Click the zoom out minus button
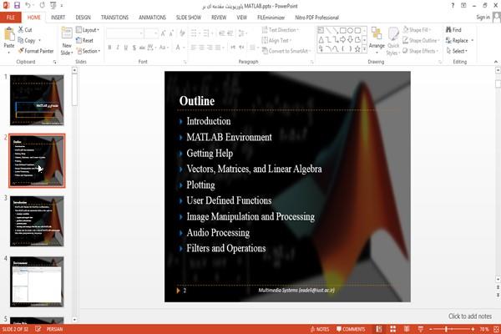Image resolution: width=501 pixels, height=334 pixels. click(431, 329)
